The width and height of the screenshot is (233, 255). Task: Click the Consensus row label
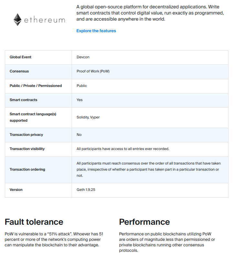tap(19, 71)
